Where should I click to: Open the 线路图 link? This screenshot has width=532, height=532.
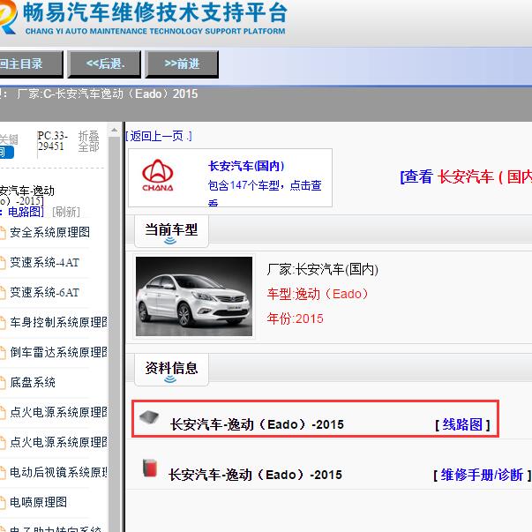tap(462, 424)
